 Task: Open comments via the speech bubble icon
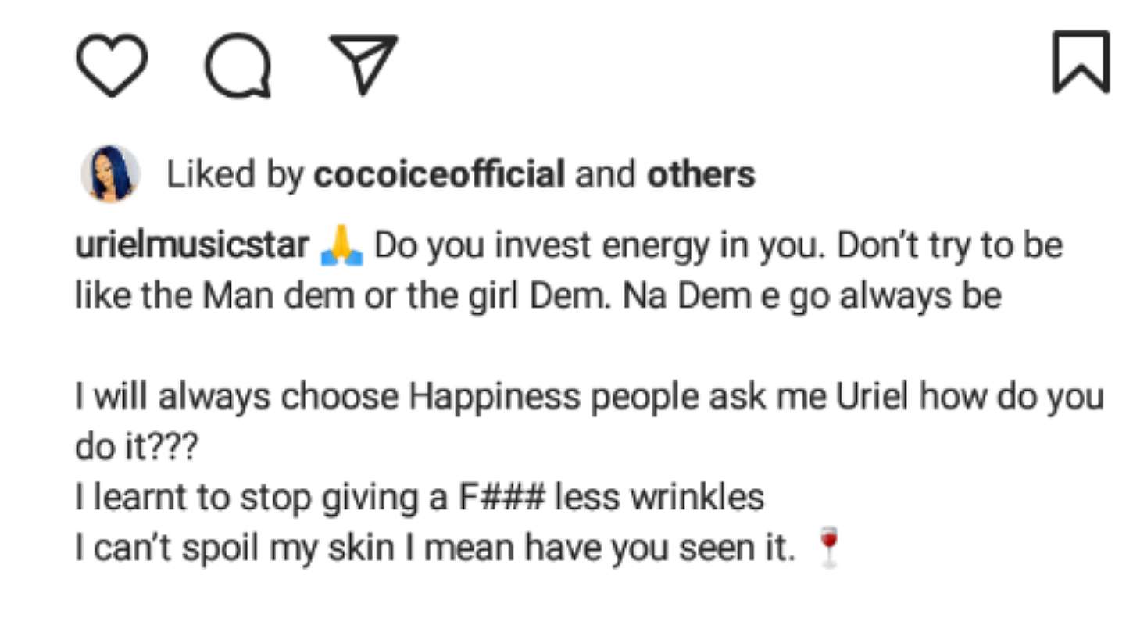tap(238, 65)
